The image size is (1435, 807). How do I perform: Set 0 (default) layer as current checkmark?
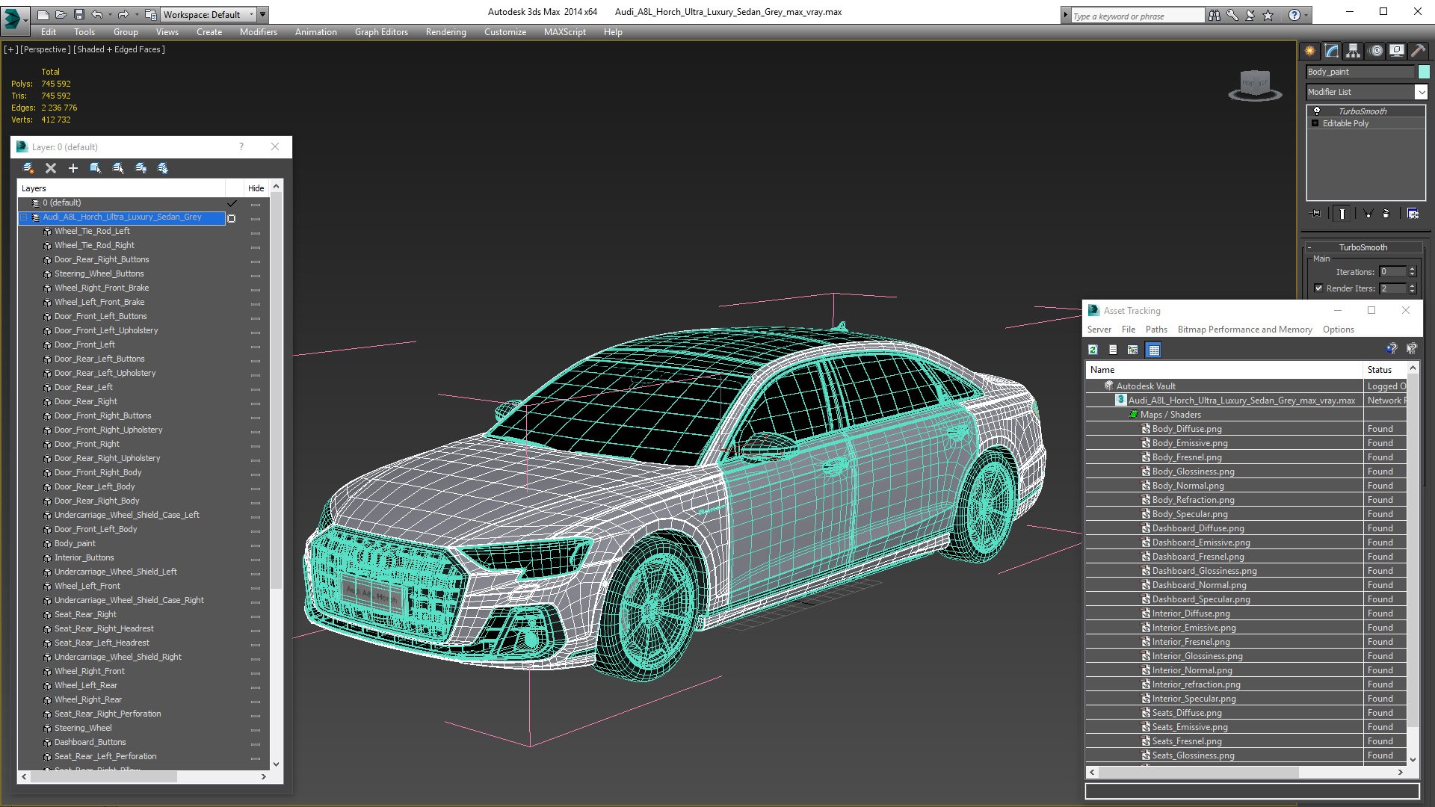(x=232, y=203)
